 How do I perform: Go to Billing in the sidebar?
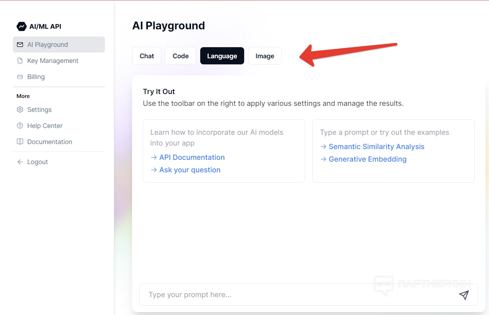pos(36,77)
